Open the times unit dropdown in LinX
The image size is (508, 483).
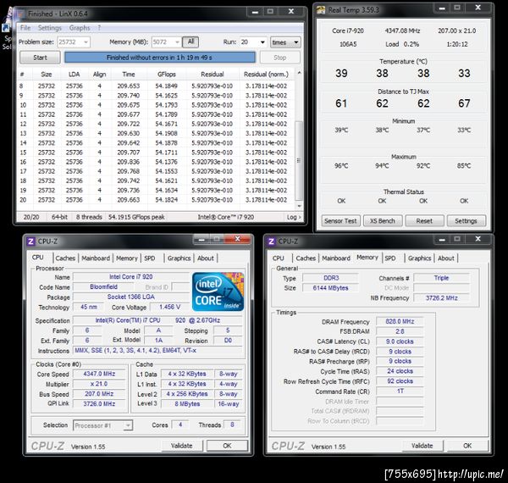tap(285, 42)
